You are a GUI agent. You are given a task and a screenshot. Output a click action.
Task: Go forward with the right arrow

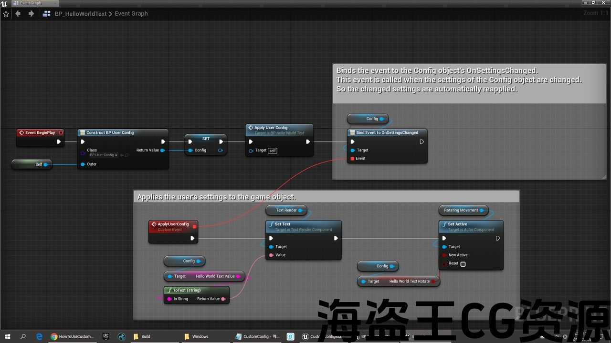pos(31,14)
